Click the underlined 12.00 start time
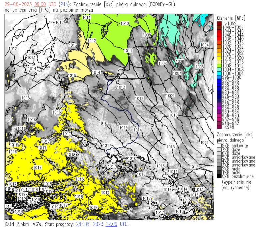 pyautogui.click(x=111, y=224)
